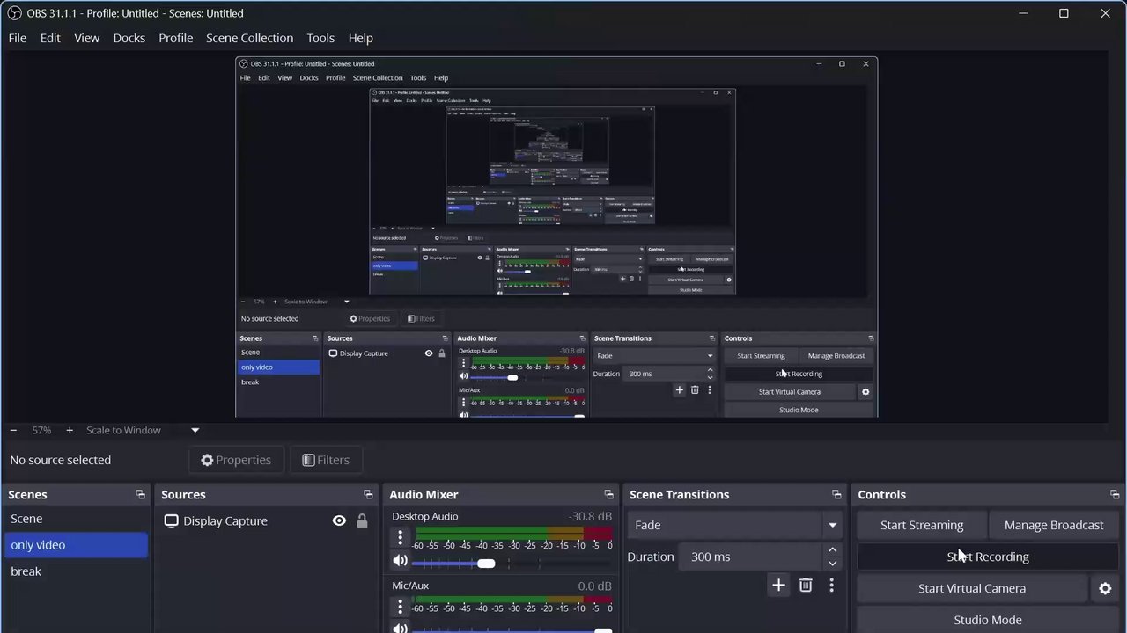Open virtual camera settings gear

[1105, 588]
